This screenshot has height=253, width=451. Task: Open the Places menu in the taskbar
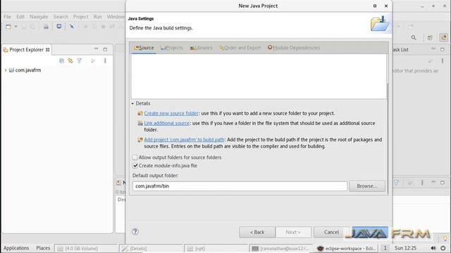pos(43,248)
